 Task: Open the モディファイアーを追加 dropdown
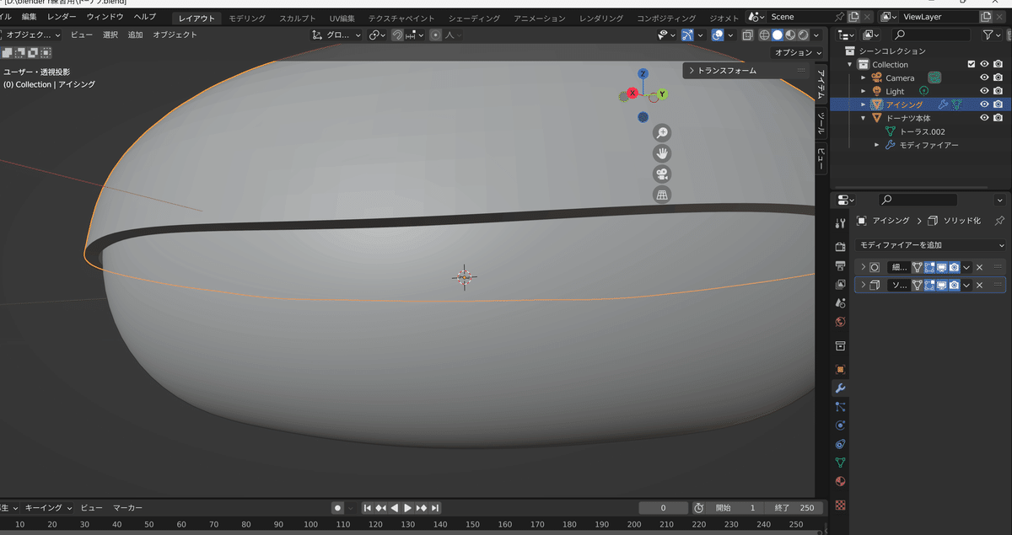(x=930, y=245)
